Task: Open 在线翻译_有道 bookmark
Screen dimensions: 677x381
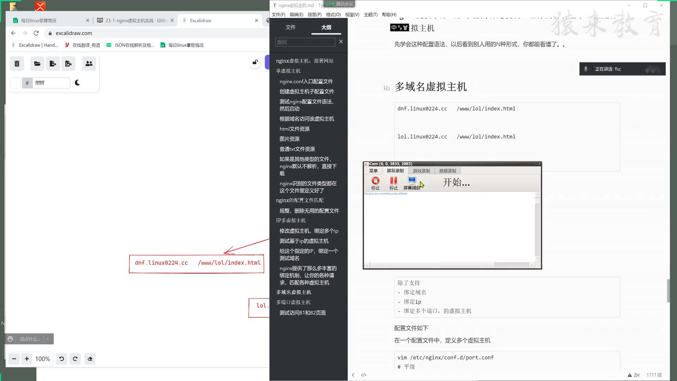Action: pyautogui.click(x=83, y=45)
